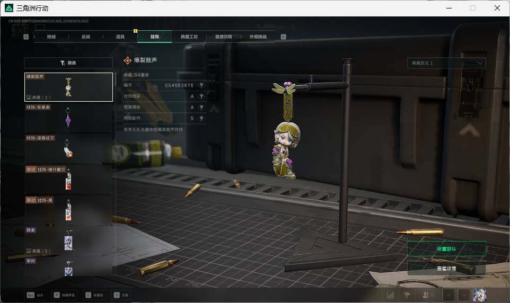Click the hide interface key hint button
The height and width of the screenshot is (303, 510).
(64, 295)
